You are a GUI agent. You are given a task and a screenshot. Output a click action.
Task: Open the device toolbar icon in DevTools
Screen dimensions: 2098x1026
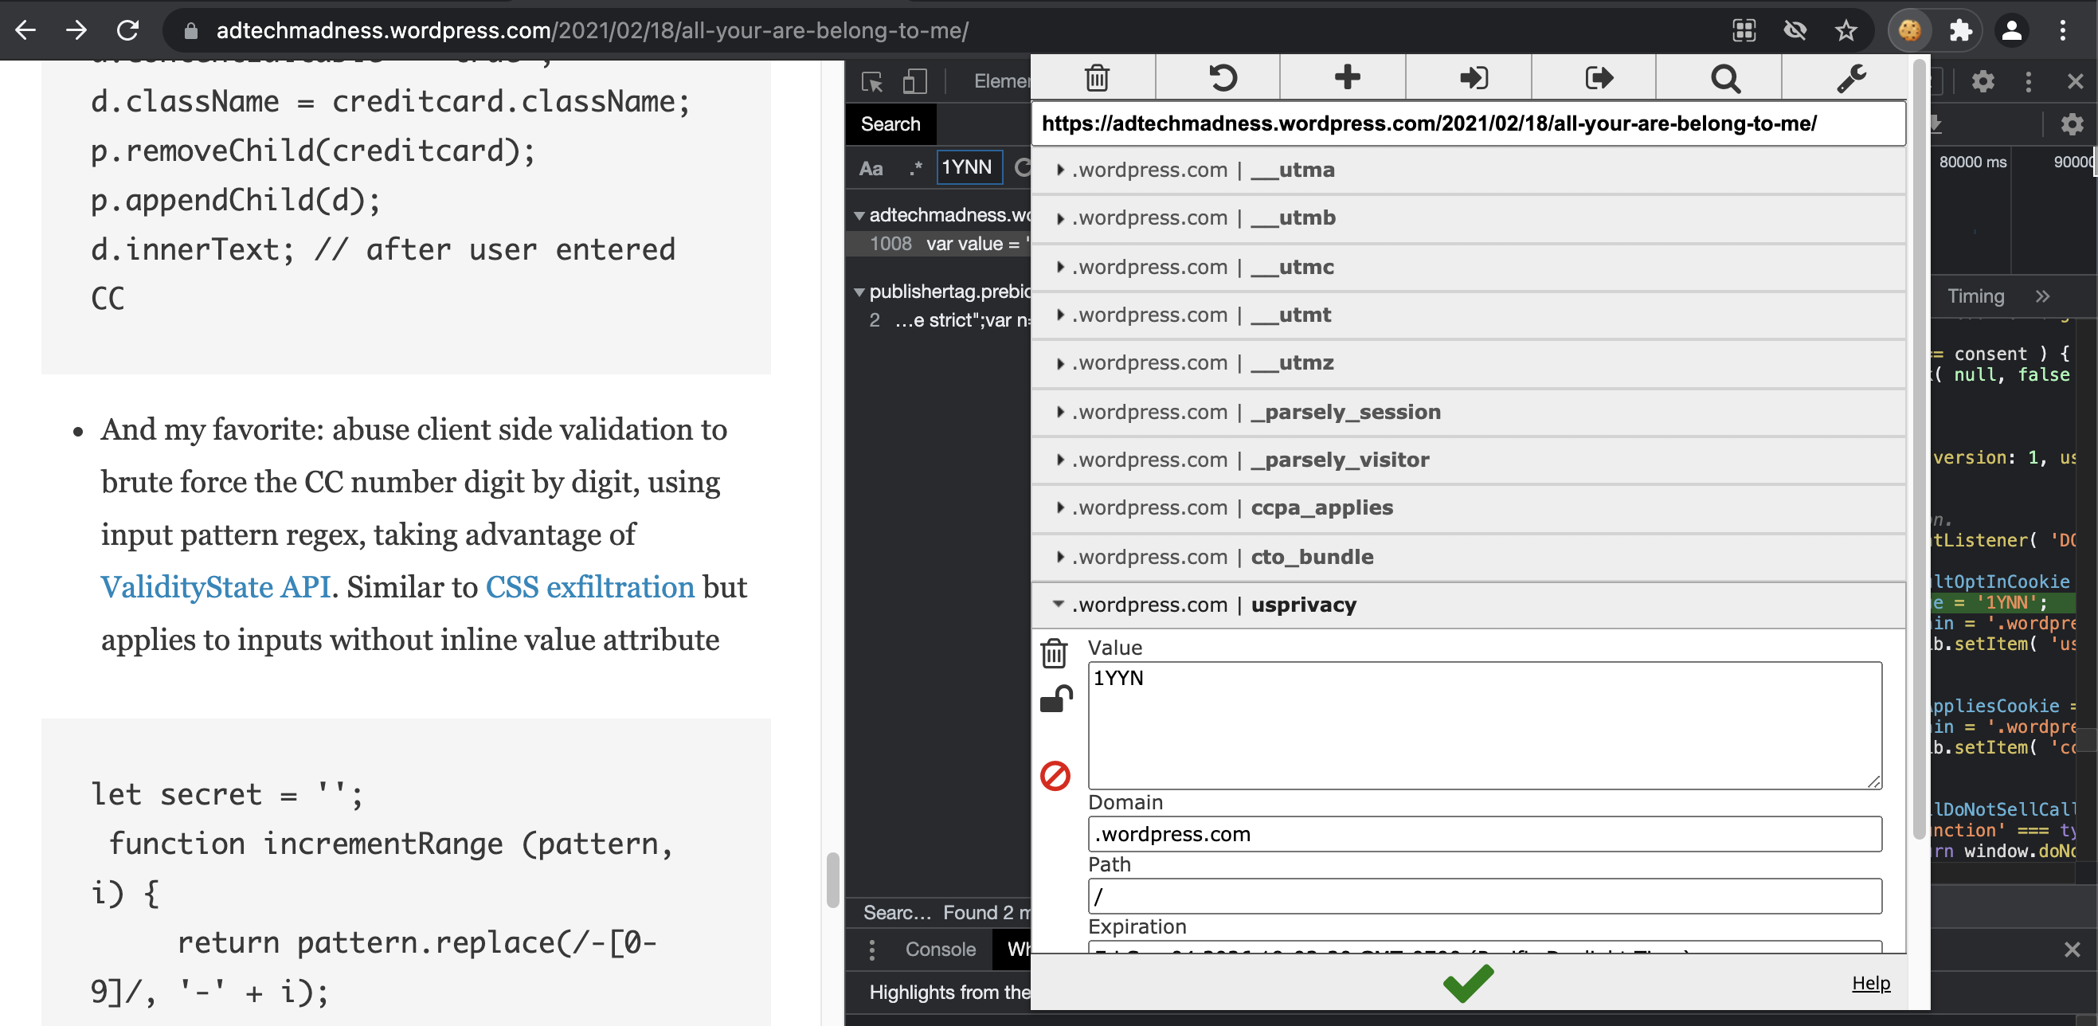(x=915, y=81)
